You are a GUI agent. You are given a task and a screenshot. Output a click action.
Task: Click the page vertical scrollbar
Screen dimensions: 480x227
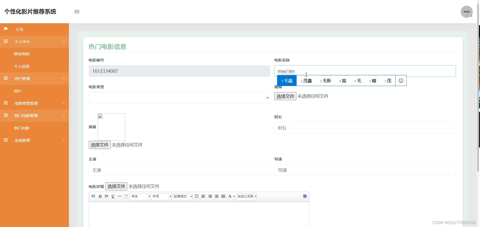(478, 87)
